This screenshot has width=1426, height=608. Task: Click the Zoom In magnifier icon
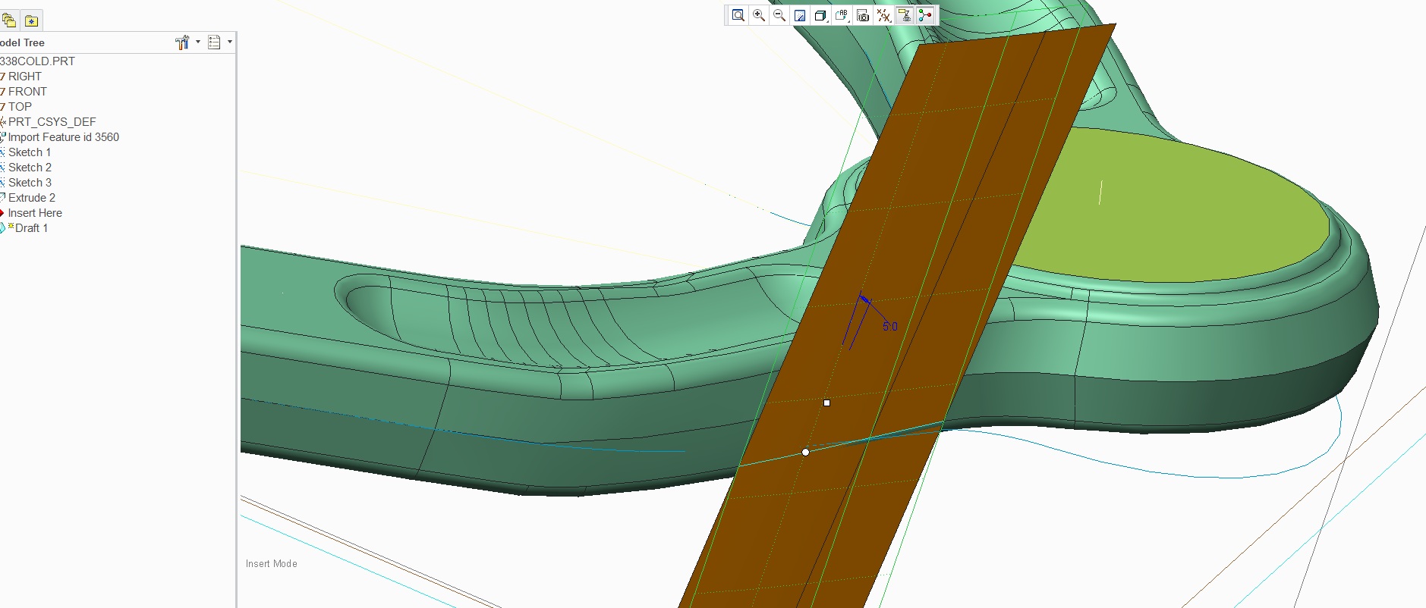[x=759, y=15]
